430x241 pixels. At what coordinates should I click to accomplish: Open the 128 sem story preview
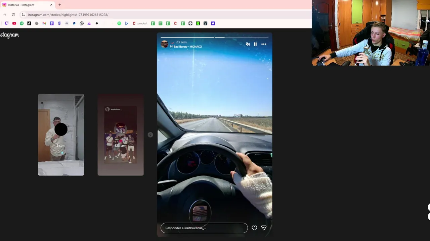(x=120, y=135)
